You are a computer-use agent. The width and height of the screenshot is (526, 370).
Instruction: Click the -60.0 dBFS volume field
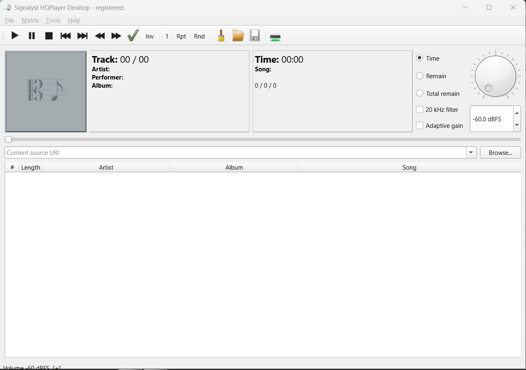click(492, 119)
